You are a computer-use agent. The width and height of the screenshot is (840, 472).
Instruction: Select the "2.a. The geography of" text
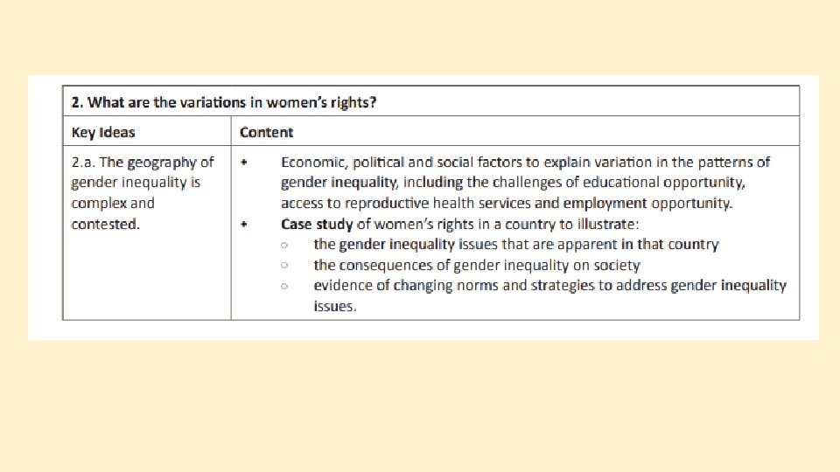tap(143, 163)
